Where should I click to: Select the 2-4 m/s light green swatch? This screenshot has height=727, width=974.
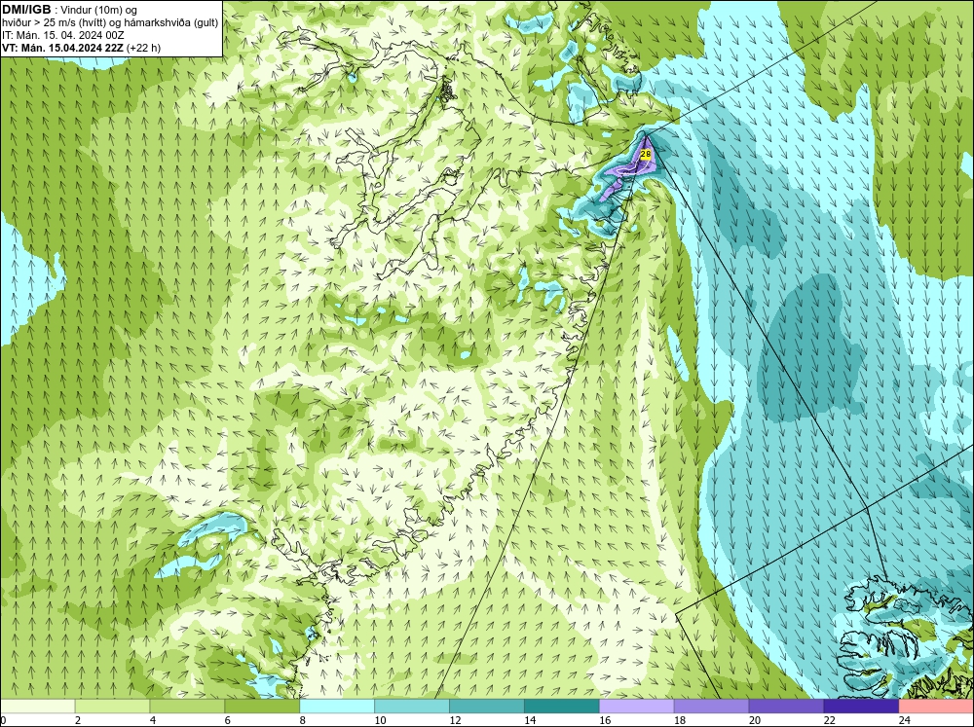[x=112, y=707]
